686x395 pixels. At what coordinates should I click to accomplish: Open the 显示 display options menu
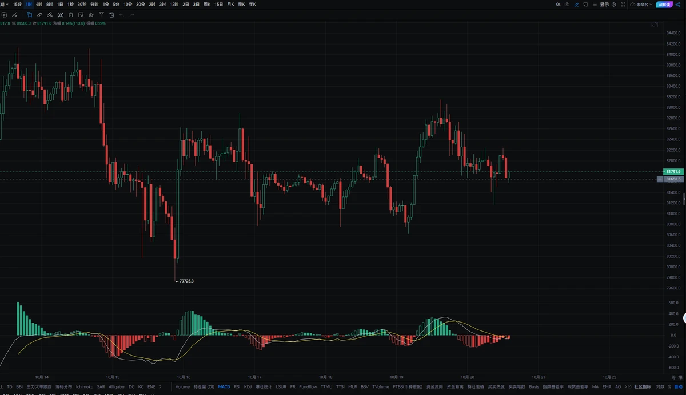[604, 4]
